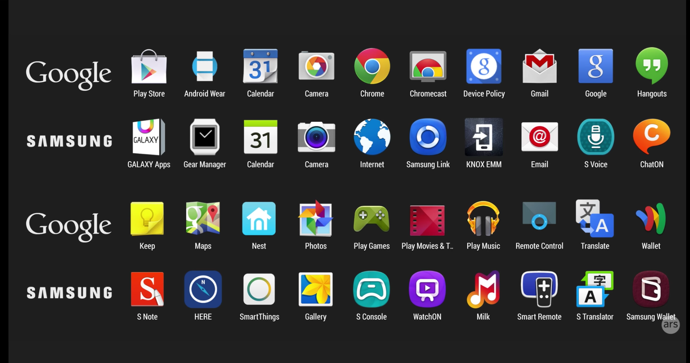Open Samsung Camera with blue lens
The image size is (690, 363).
[316, 137]
